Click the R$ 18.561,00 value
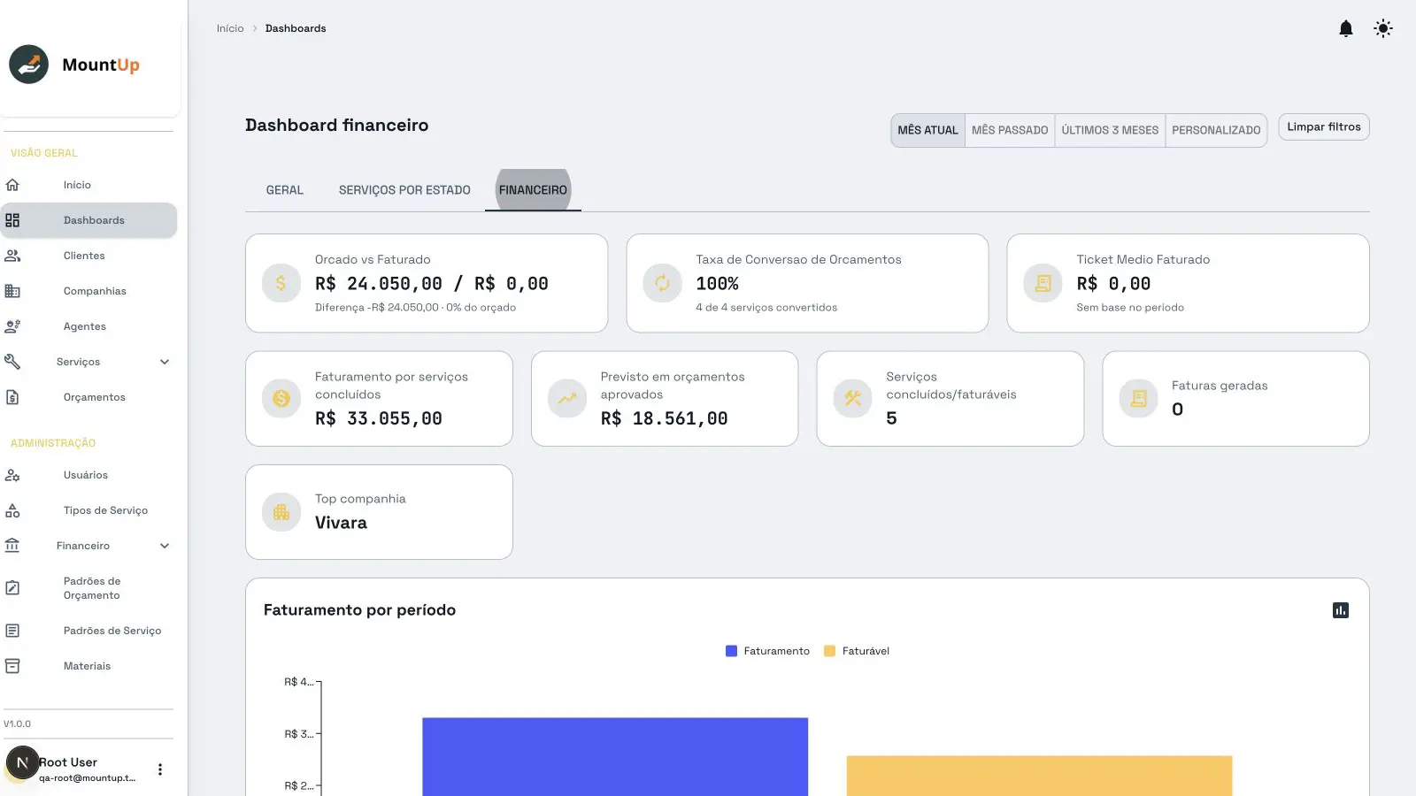 (665, 418)
